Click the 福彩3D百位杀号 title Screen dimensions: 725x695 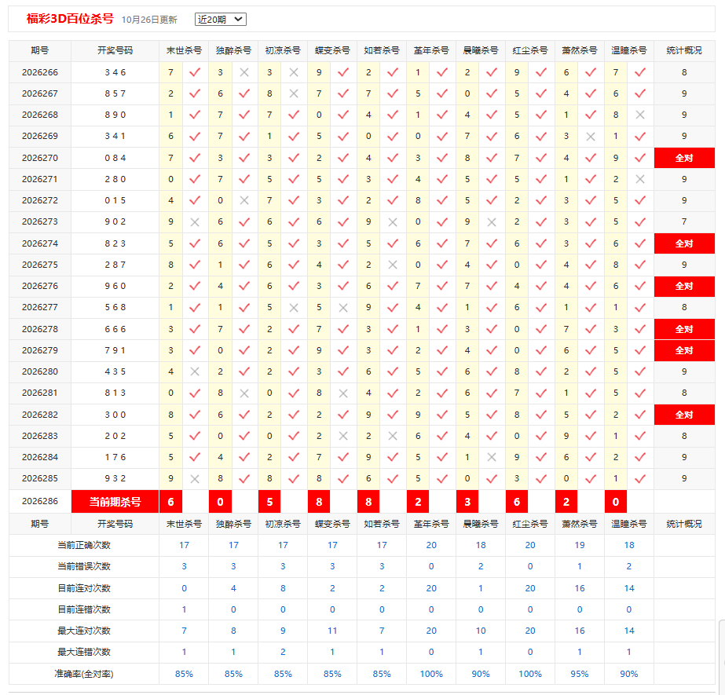[70, 19]
